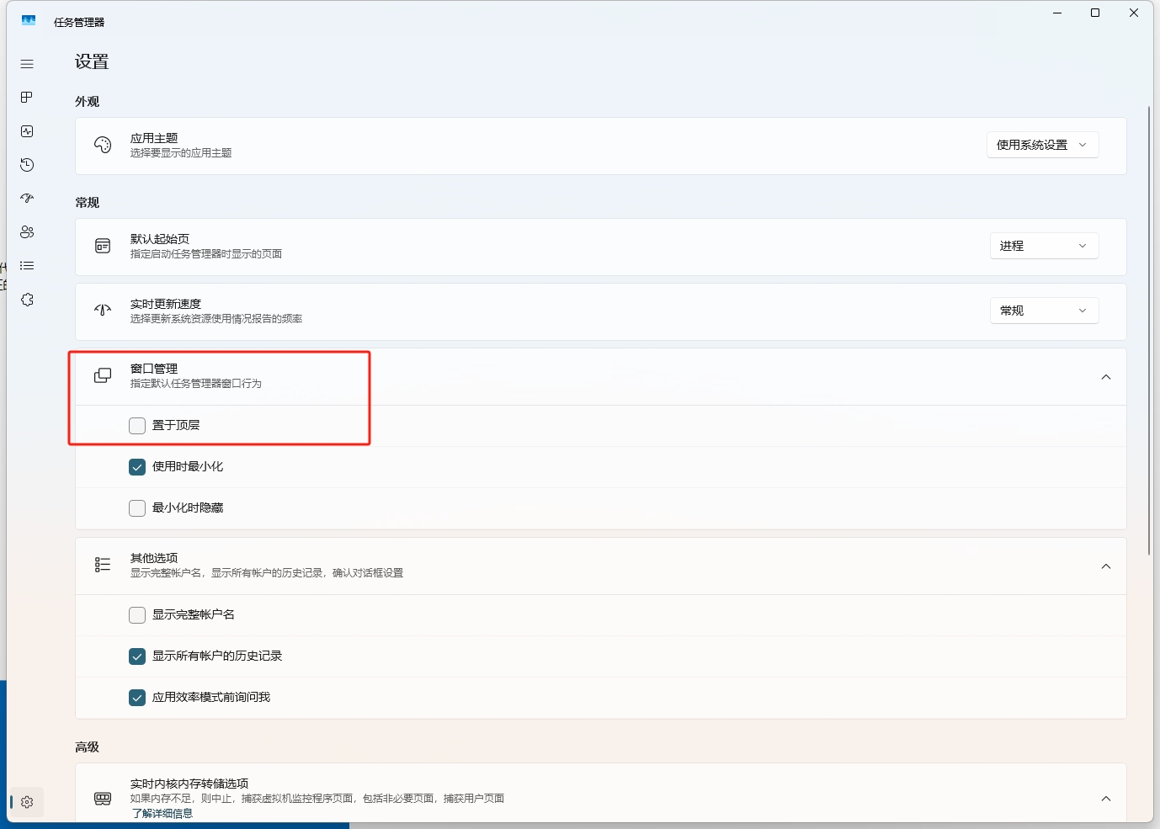Image resolution: width=1160 pixels, height=829 pixels.
Task: Click the list icon beside 其他选项
Action: [103, 565]
